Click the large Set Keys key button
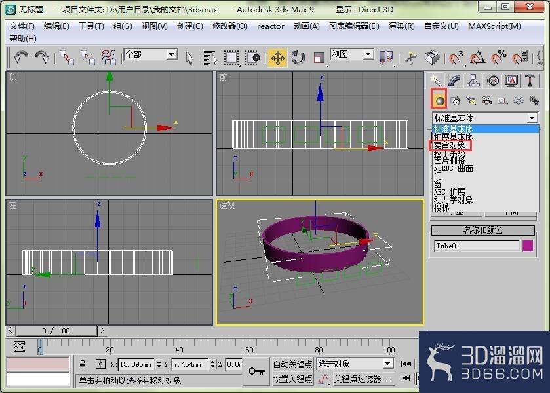 point(257,371)
